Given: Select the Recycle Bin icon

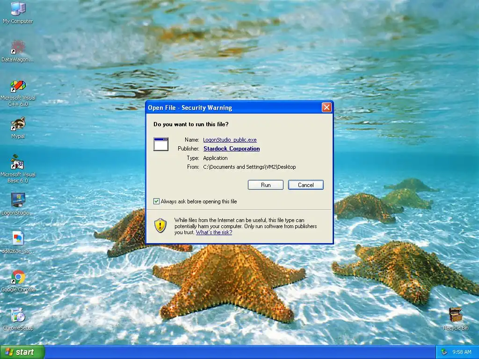Looking at the screenshot, I should click(x=456, y=319).
